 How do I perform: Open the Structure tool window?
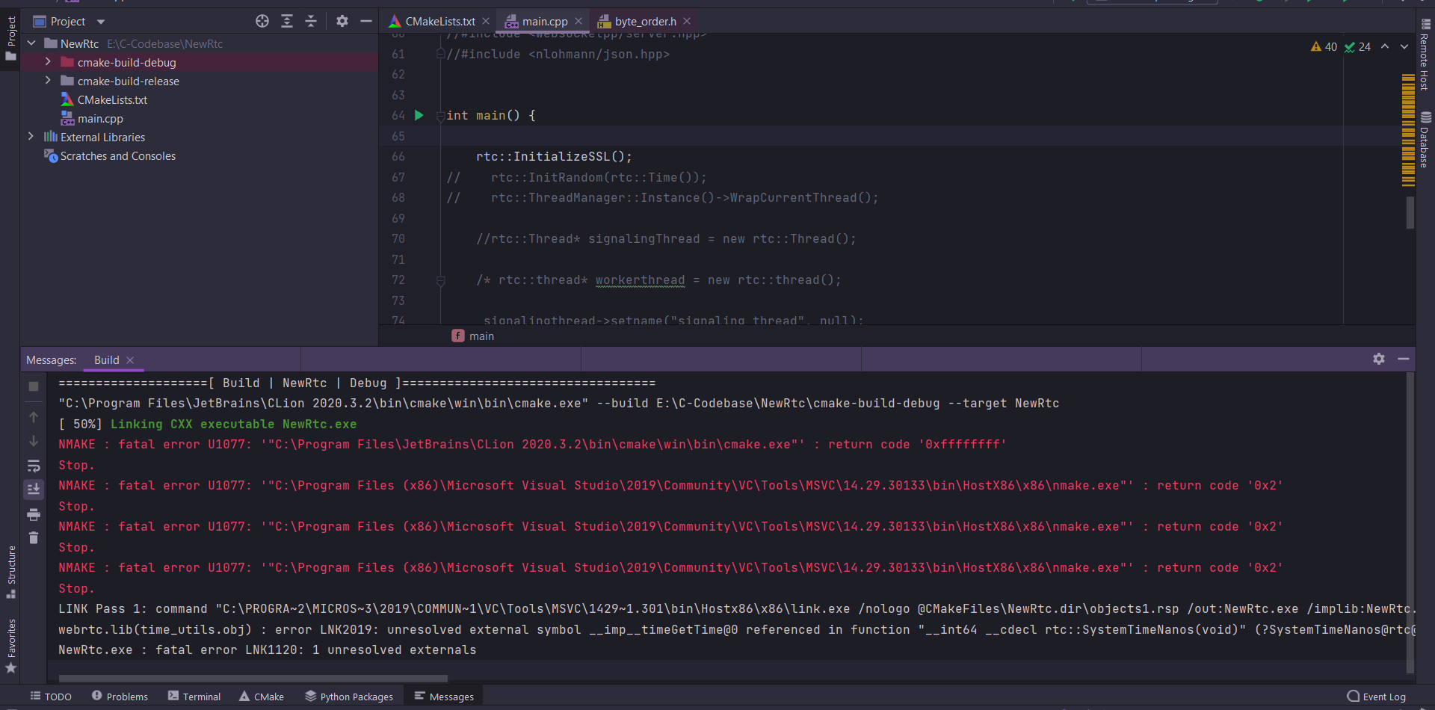point(11,572)
